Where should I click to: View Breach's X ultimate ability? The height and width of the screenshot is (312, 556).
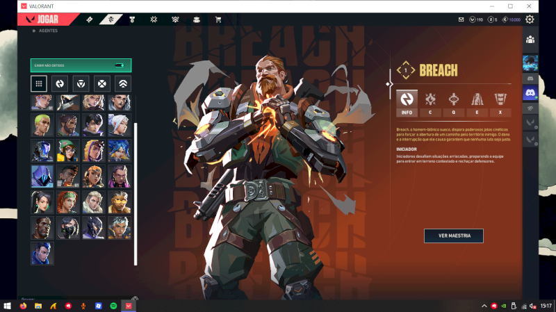tap(500, 103)
